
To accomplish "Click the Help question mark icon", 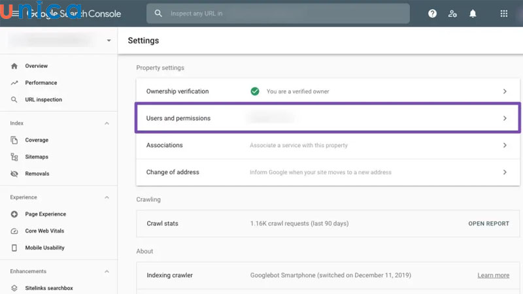I will pyautogui.click(x=432, y=14).
